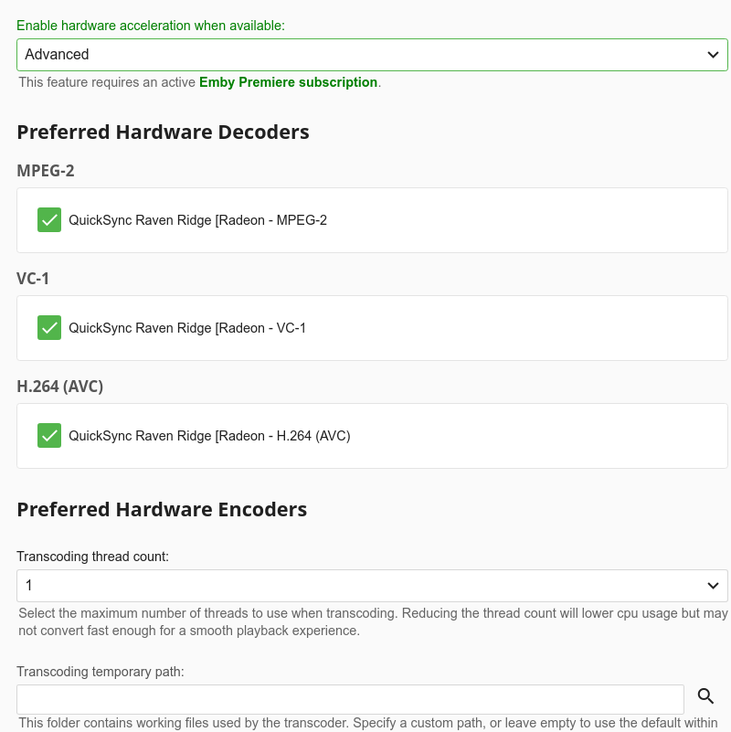
Task: Click the transcoding temporary path field
Action: (x=350, y=698)
